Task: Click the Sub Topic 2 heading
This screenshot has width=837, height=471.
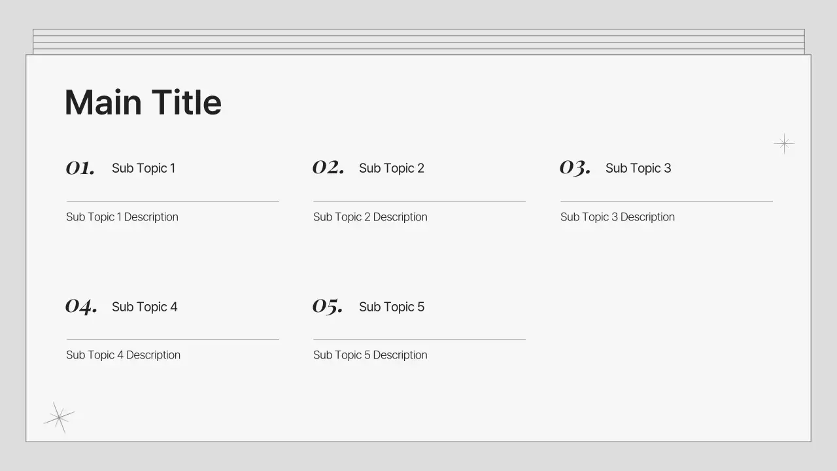Action: point(391,168)
